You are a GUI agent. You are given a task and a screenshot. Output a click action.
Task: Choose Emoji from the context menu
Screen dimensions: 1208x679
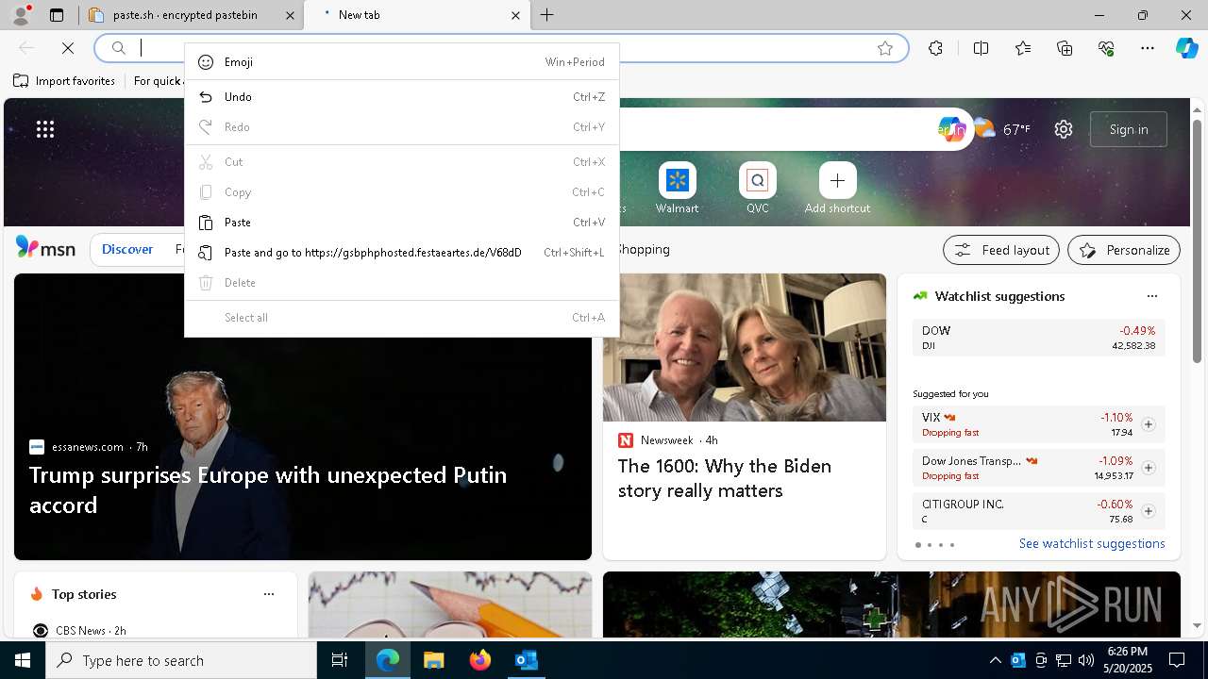(x=401, y=62)
